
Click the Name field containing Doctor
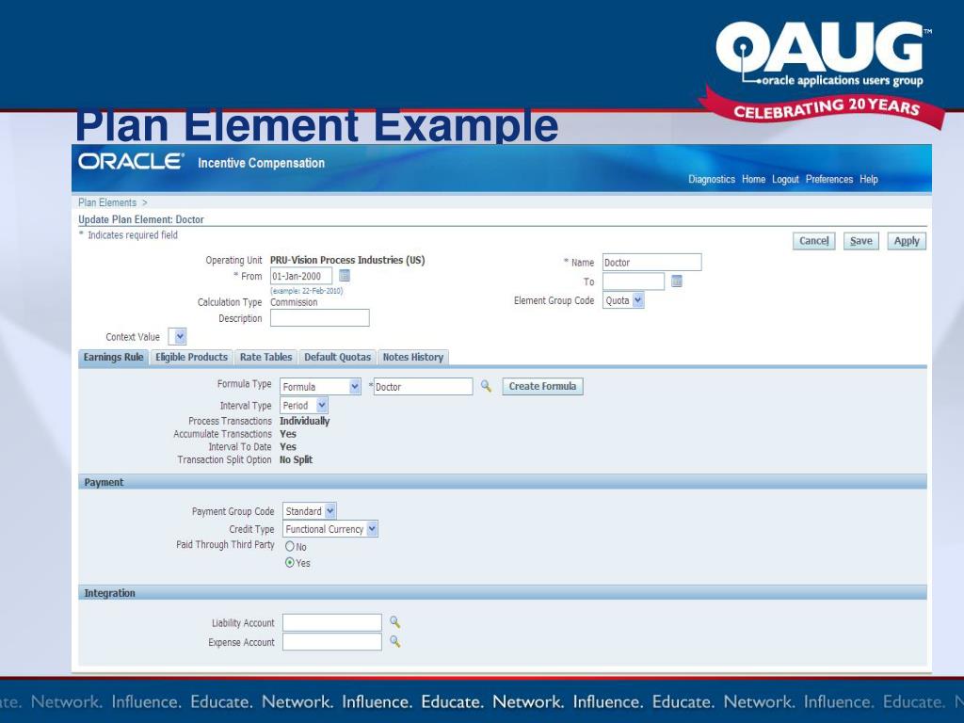651,262
